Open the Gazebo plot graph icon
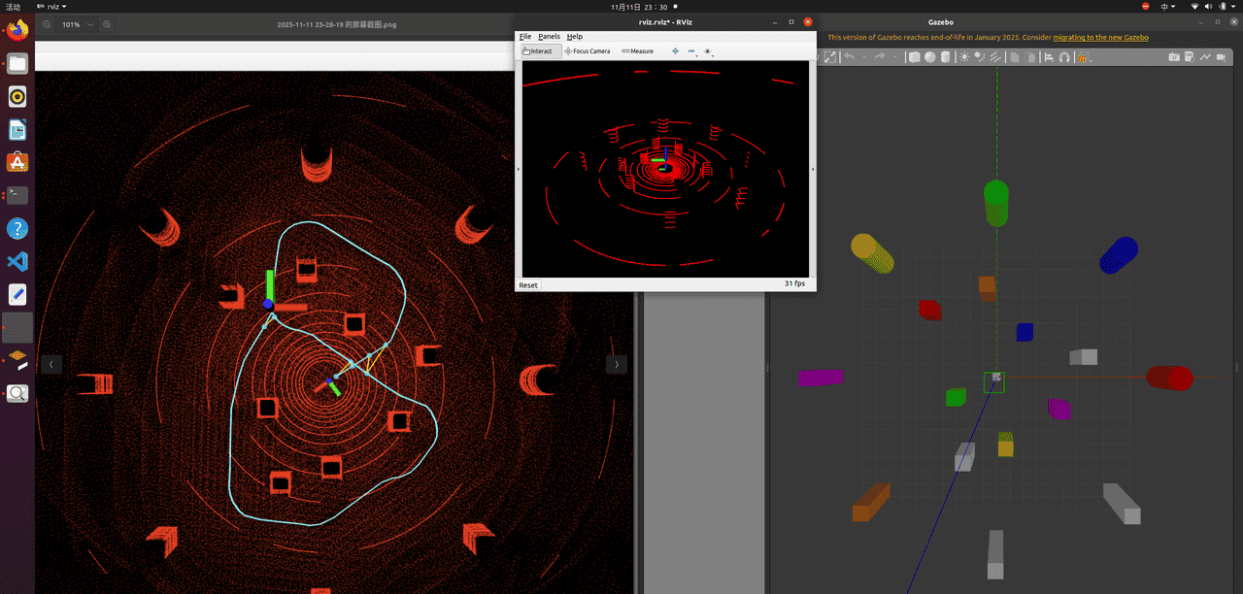Viewport: 1243px width, 594px height. click(1205, 57)
